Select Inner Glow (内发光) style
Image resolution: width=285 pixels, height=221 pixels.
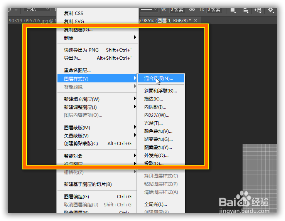pos(161,115)
